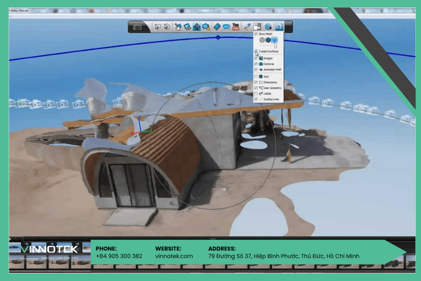Click the photo select/stitch tool icon

point(187,27)
